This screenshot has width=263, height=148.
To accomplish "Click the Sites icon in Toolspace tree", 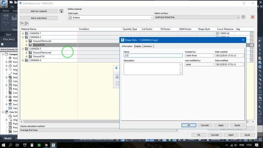I will (10, 77).
